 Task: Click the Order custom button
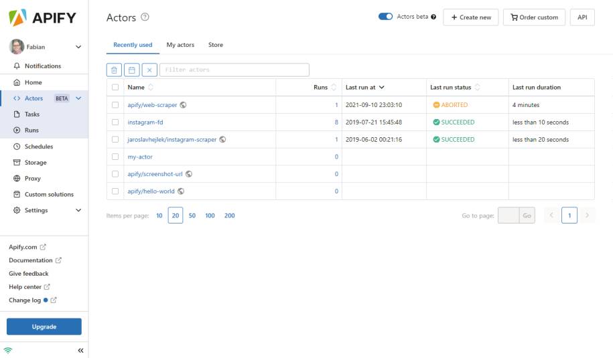pyautogui.click(x=534, y=17)
